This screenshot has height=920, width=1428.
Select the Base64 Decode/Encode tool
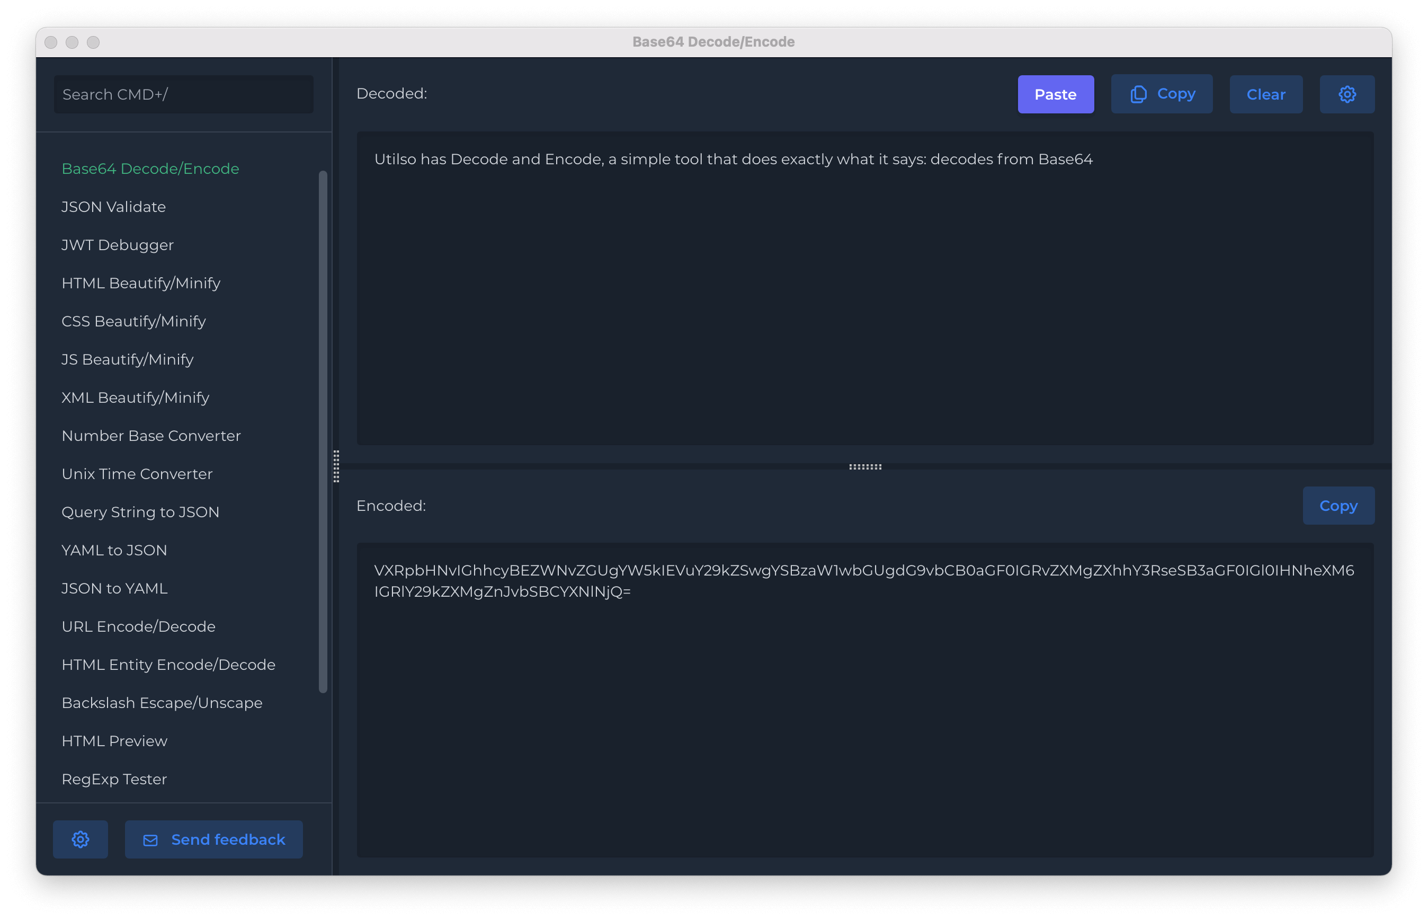coord(150,169)
